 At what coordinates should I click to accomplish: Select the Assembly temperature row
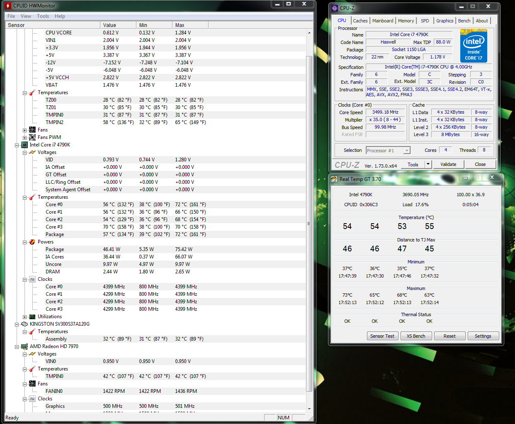[155, 339]
